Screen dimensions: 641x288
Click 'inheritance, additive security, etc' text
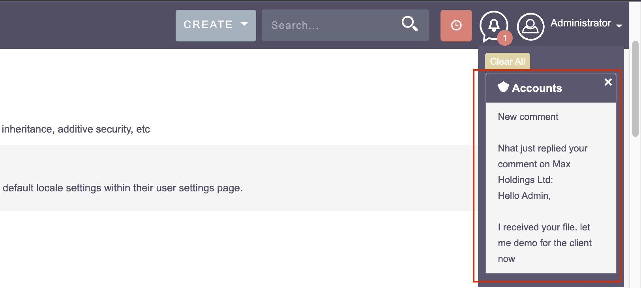76,129
